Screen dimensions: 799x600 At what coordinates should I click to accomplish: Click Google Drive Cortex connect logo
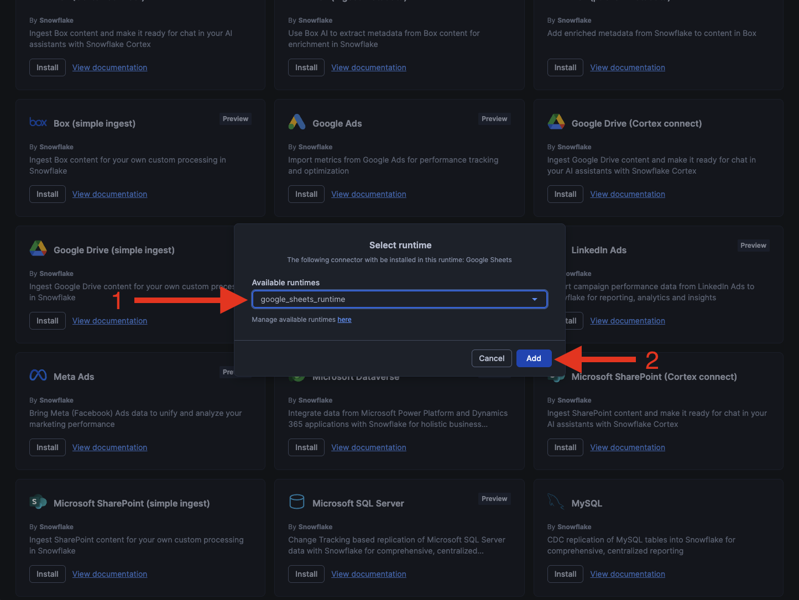[x=556, y=122]
